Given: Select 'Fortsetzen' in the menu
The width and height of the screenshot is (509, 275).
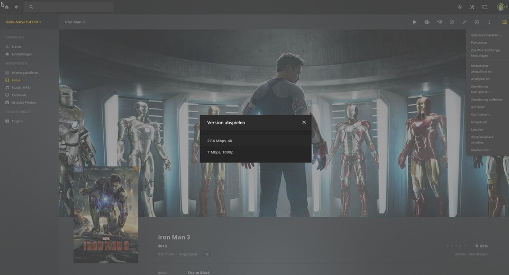Looking at the screenshot, I should point(479,42).
